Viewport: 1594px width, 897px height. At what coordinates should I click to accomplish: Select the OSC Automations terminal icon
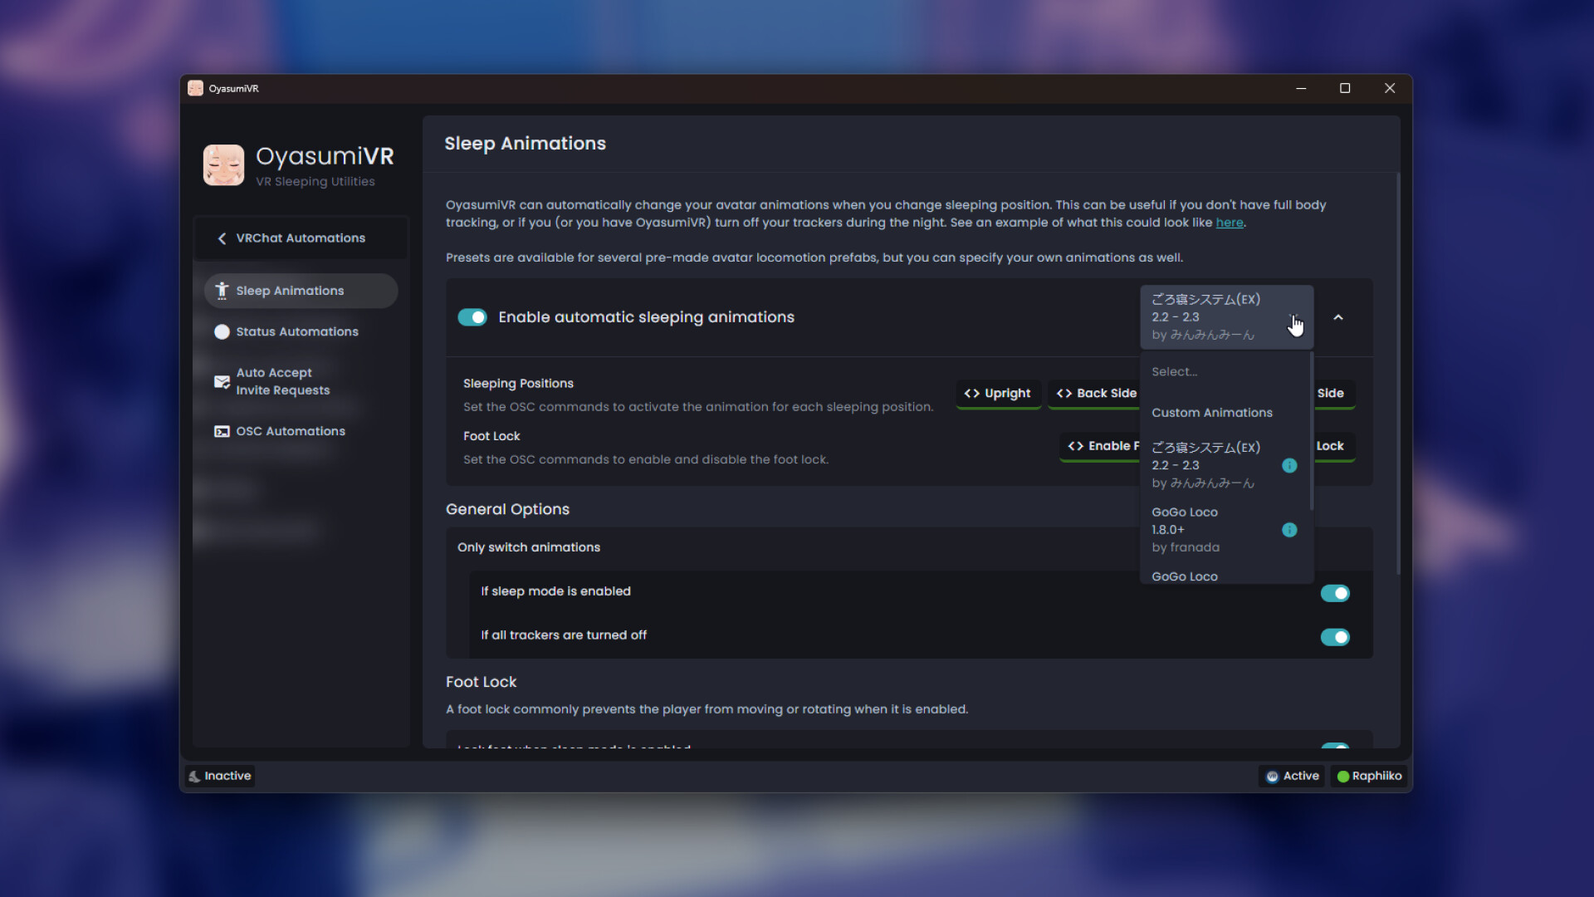221,431
